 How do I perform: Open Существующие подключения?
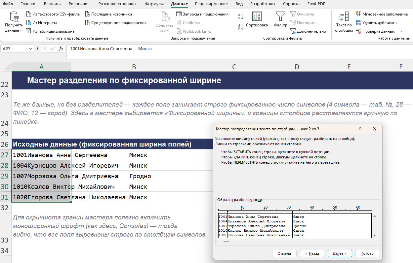click(115, 23)
